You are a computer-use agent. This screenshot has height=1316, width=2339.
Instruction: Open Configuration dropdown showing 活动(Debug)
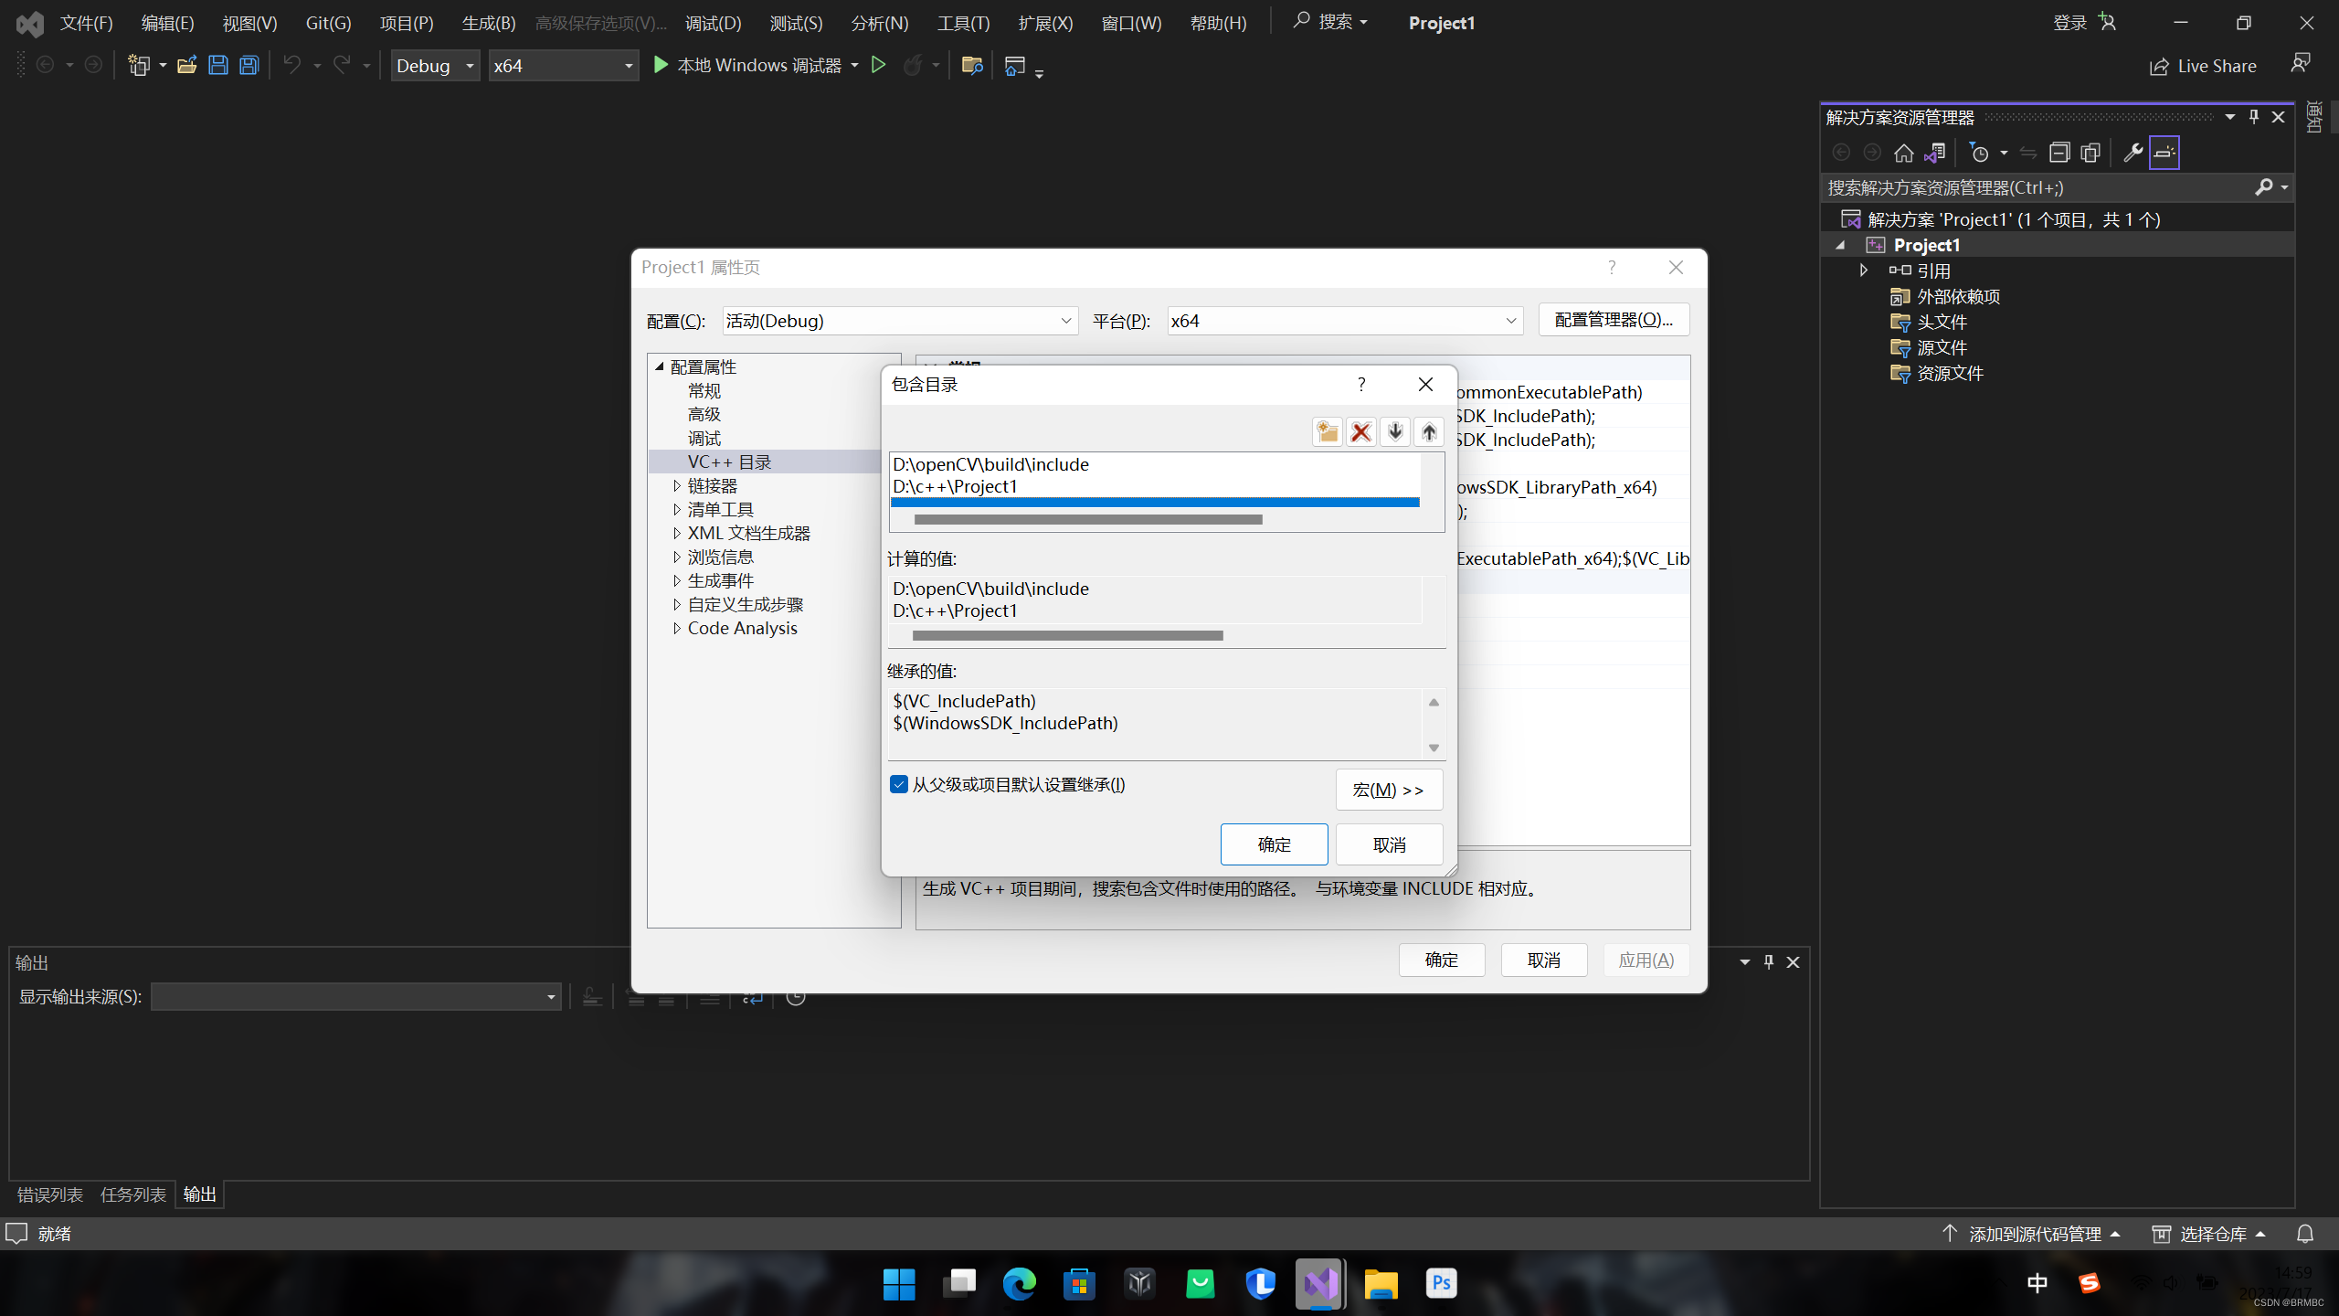click(900, 321)
